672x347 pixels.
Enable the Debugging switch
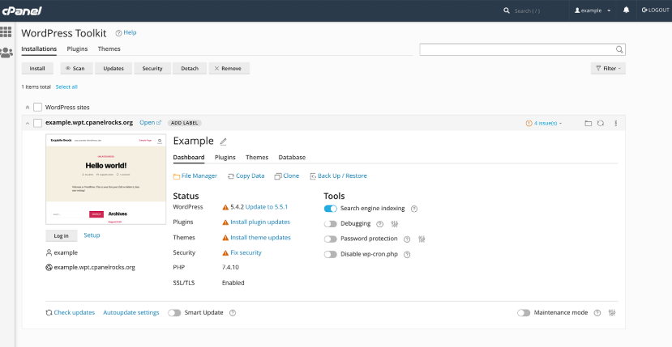coord(331,224)
